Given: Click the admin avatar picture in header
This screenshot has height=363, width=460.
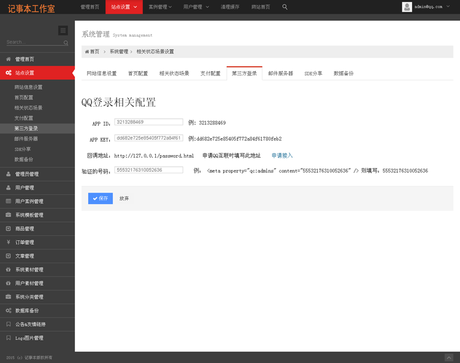Looking at the screenshot, I should click(407, 7).
